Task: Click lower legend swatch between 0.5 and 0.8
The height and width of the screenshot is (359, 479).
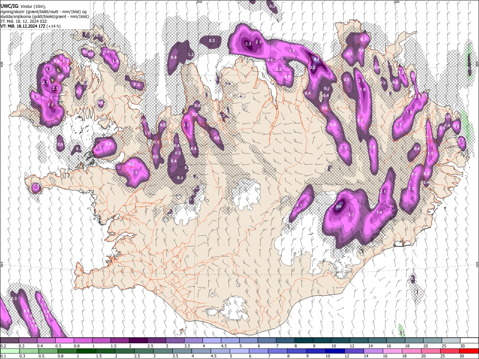Action: point(48,351)
